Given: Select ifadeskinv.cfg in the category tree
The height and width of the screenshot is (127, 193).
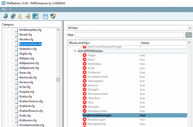Looking at the screenshot, I should pyautogui.click(x=28, y=49).
